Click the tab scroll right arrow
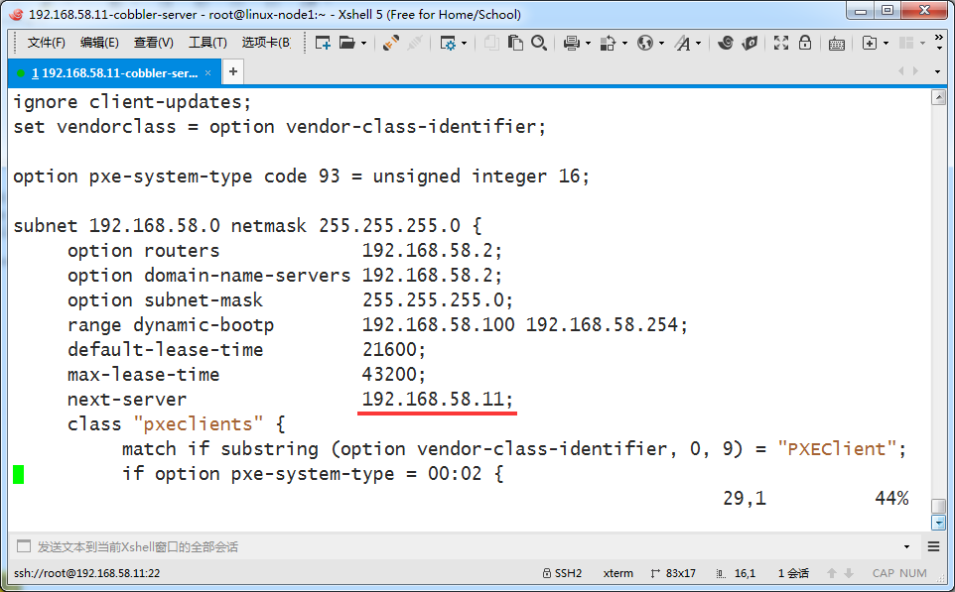 coord(915,71)
